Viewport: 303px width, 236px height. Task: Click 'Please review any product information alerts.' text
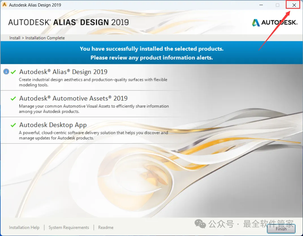pyautogui.click(x=152, y=58)
